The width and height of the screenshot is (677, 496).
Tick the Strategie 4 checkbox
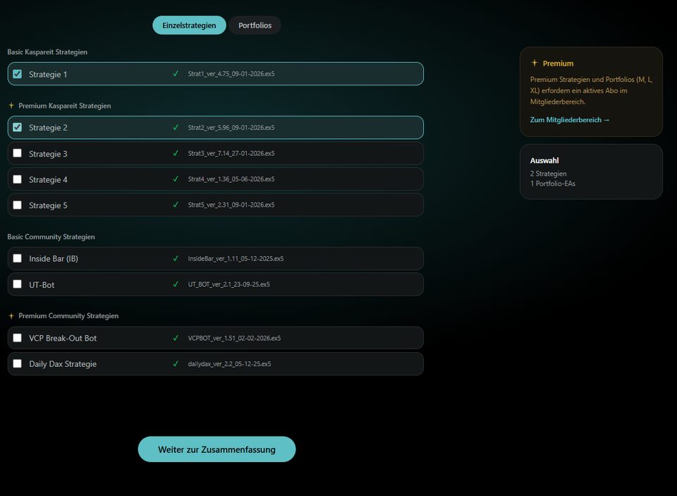[17, 179]
